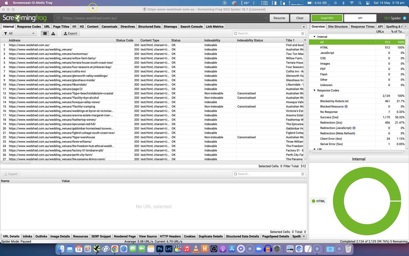Open Safari from the dock
Screen dimensions: 409x256
tap(124, 249)
